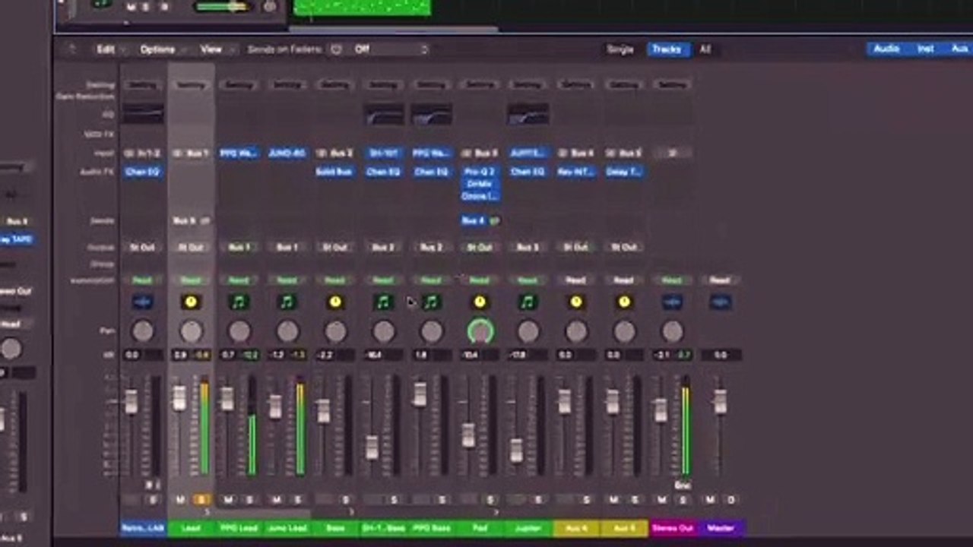Click the Juno Lead channel music note icon
The height and width of the screenshot is (547, 973).
coord(287,302)
